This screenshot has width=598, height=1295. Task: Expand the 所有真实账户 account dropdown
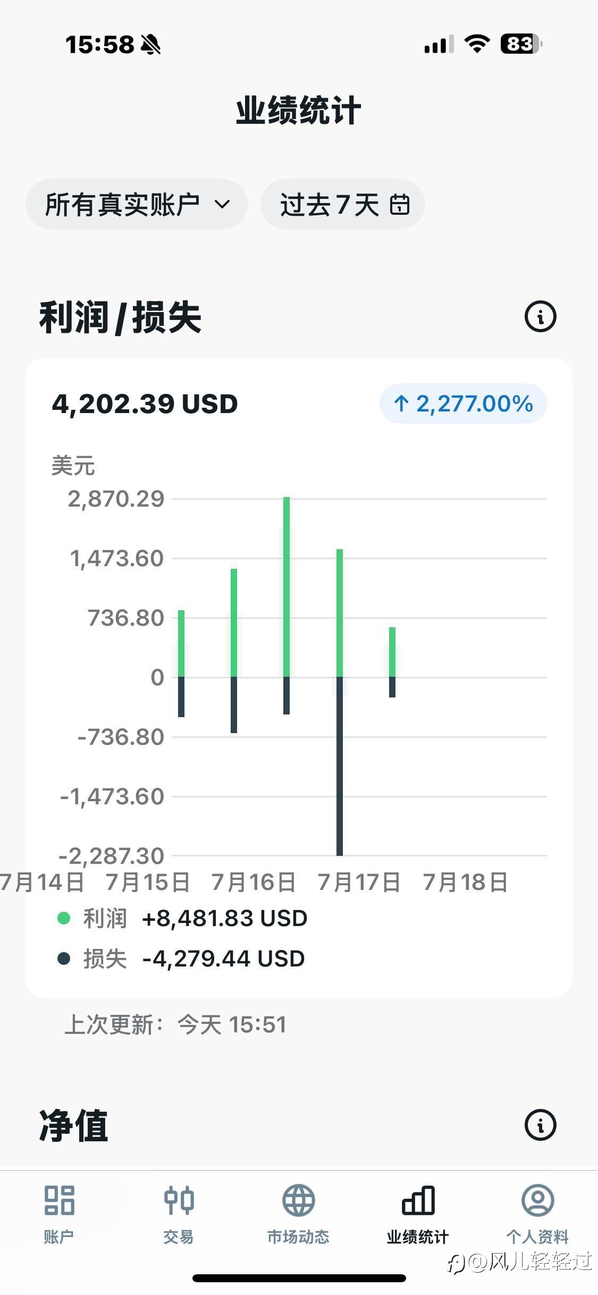pyautogui.click(x=136, y=205)
